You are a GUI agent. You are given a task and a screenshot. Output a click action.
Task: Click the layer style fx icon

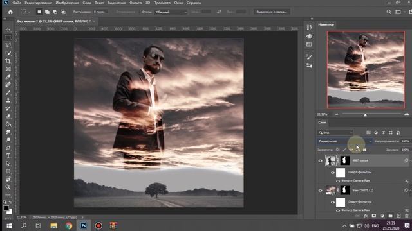366,216
